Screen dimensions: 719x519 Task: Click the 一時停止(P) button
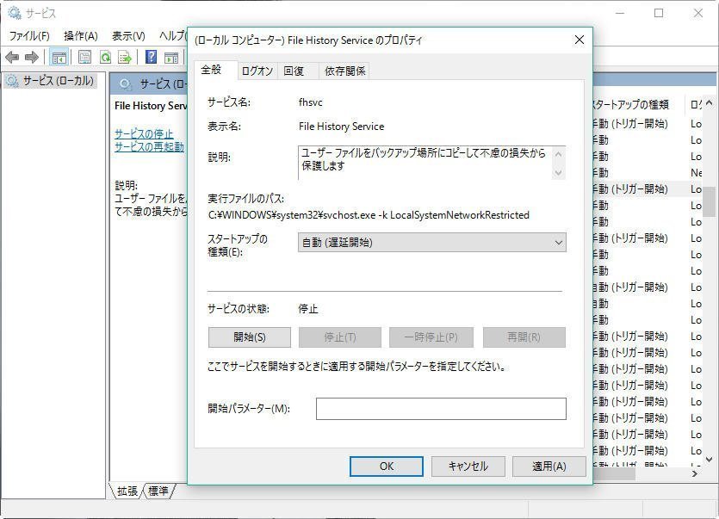pos(431,337)
